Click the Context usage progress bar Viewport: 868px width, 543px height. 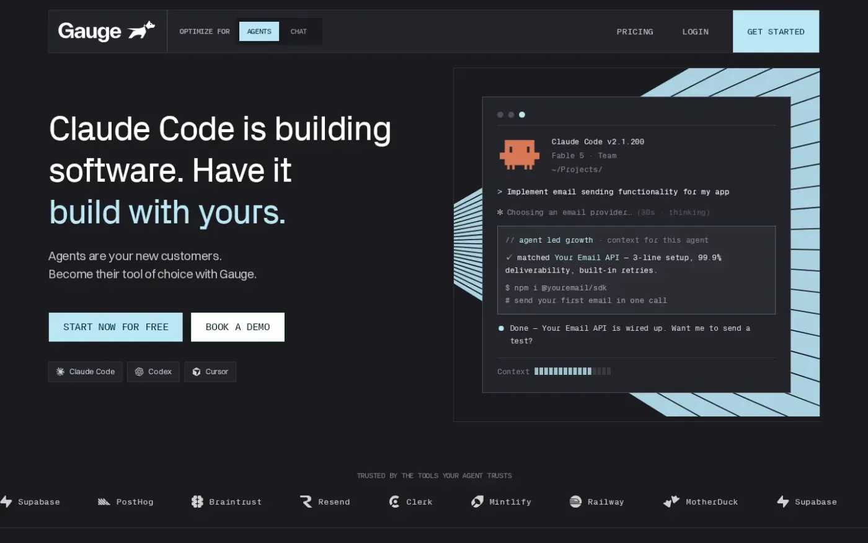click(573, 371)
